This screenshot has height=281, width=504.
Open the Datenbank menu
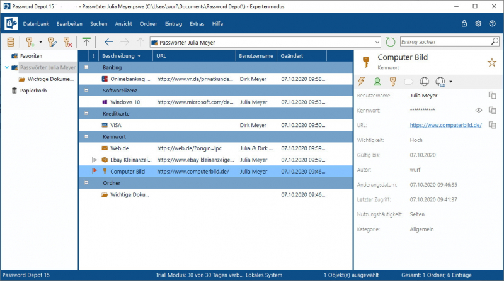pyautogui.click(x=35, y=23)
